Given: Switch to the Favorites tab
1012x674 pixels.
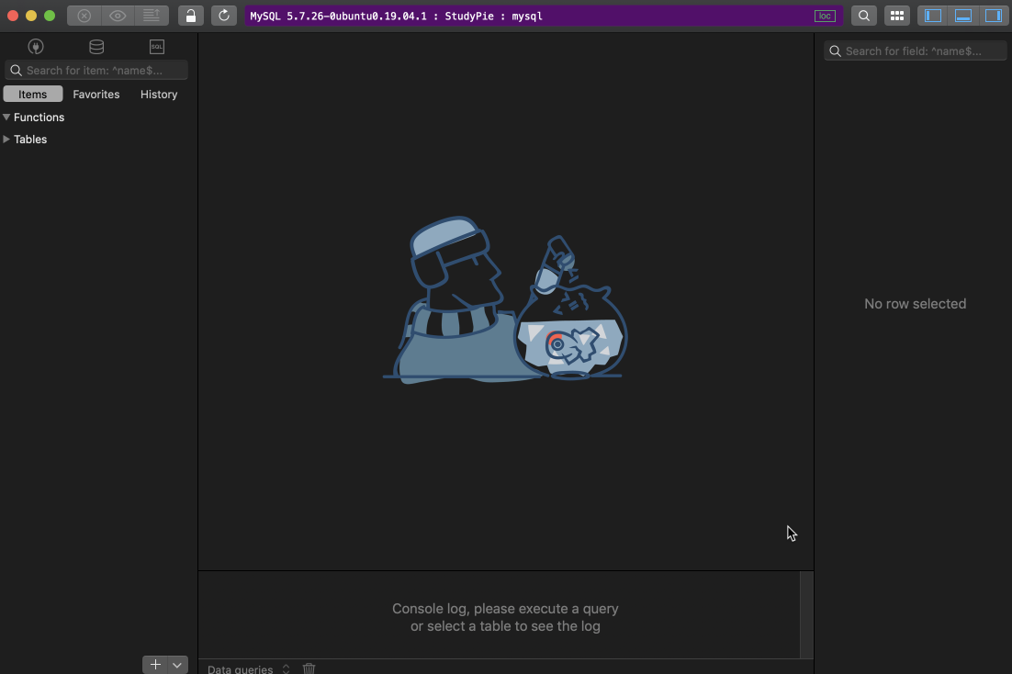Looking at the screenshot, I should point(96,94).
